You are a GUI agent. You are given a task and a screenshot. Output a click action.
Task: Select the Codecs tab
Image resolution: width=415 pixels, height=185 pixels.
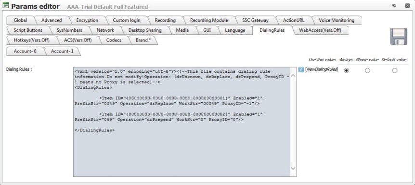coord(114,40)
